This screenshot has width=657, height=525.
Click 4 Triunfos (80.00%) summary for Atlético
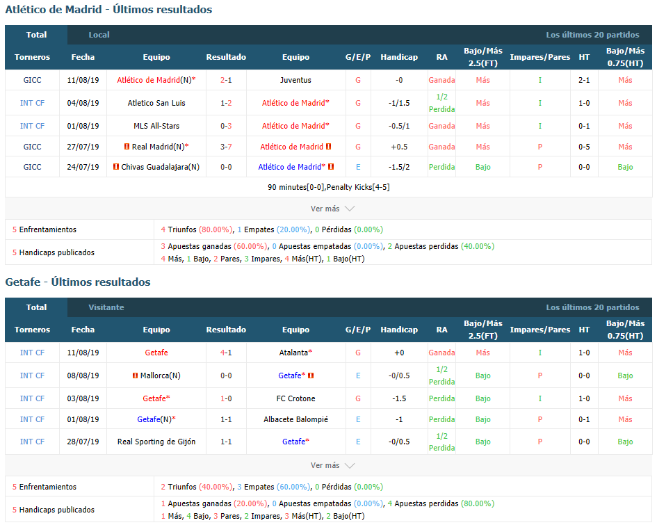197,229
